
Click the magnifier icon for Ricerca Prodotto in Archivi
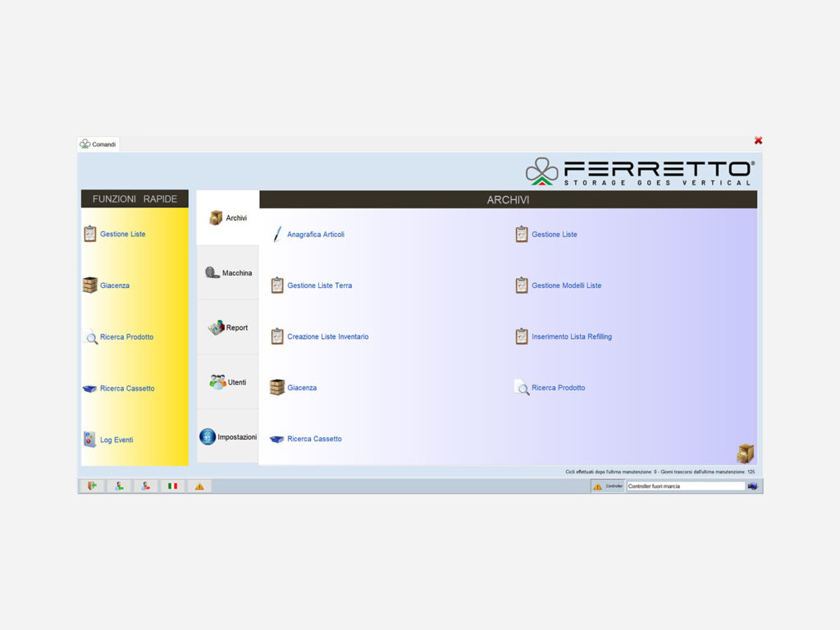(522, 387)
